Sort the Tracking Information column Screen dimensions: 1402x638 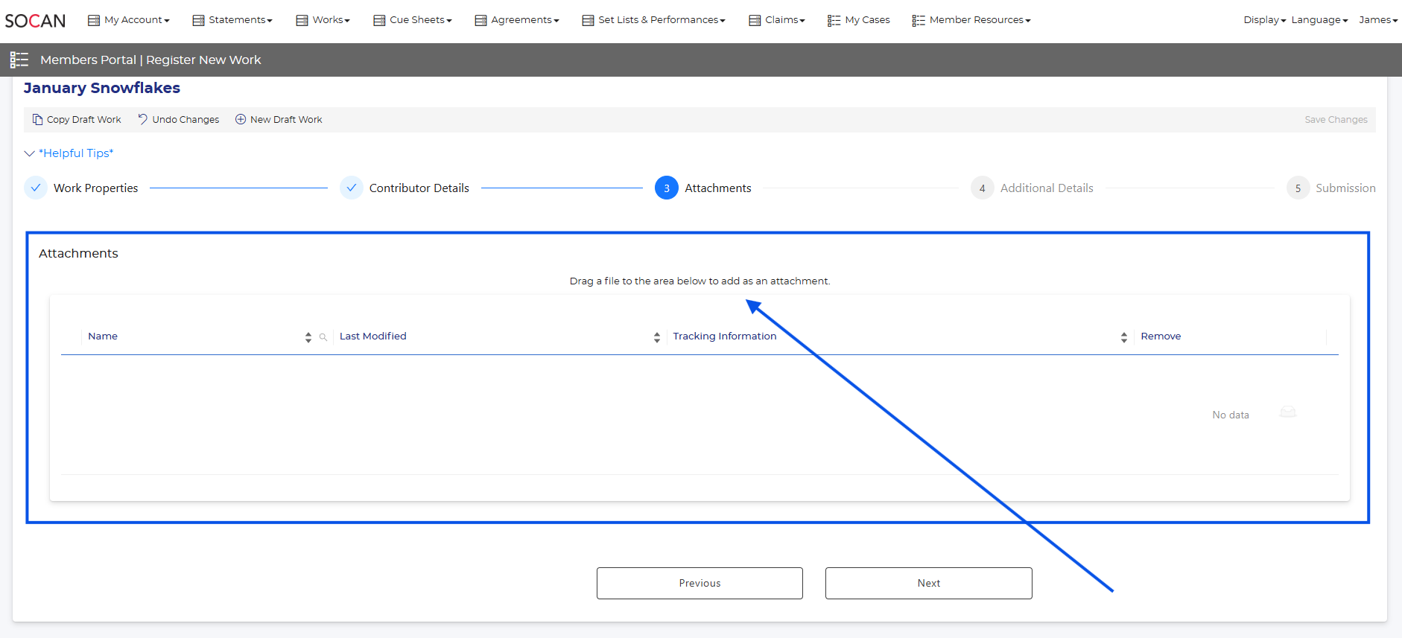[1123, 337]
